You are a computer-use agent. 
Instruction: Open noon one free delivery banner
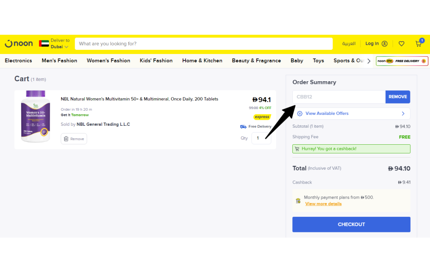pos(402,61)
